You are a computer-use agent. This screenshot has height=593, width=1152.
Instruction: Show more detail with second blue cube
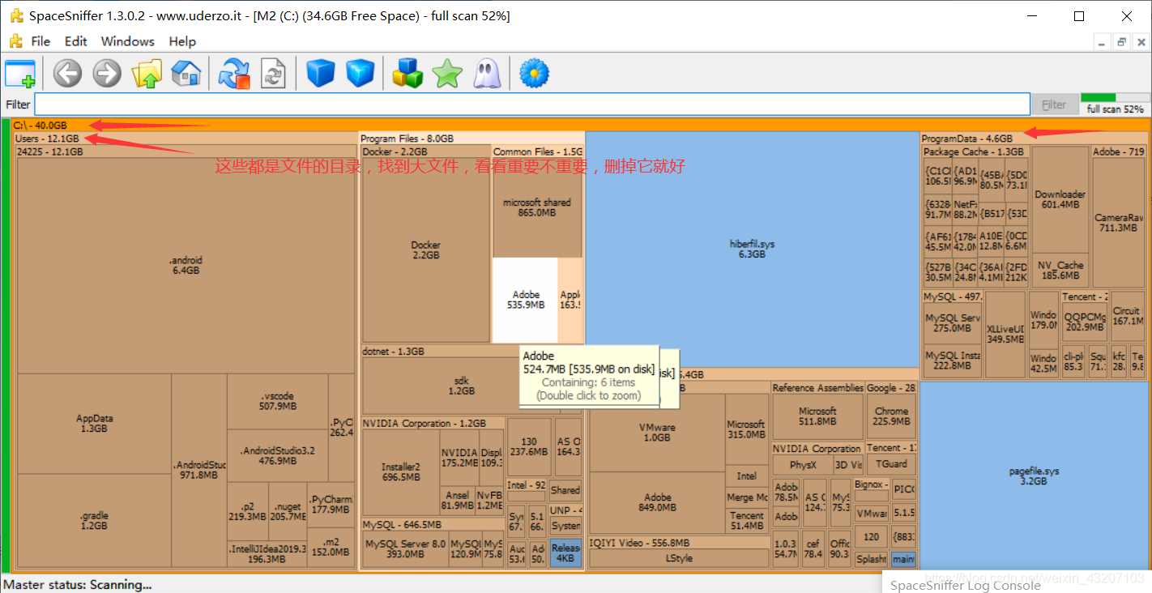361,74
